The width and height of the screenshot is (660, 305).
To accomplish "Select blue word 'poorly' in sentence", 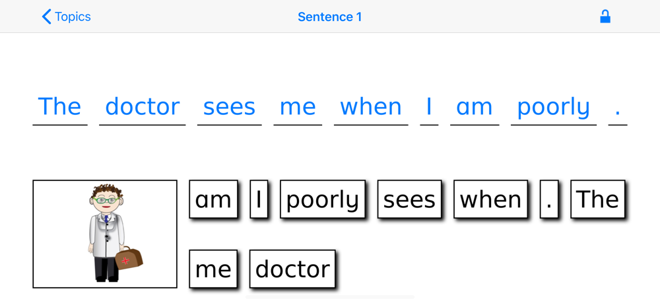I will [554, 108].
